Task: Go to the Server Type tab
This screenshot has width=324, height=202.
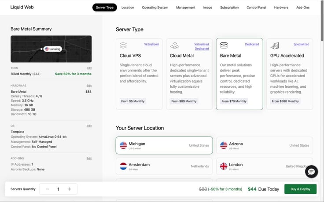Action: 105,7
